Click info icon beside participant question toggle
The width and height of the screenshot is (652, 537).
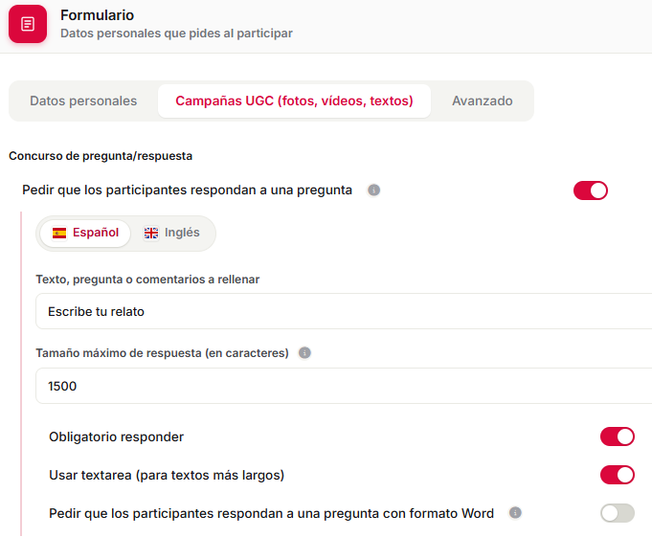click(373, 190)
